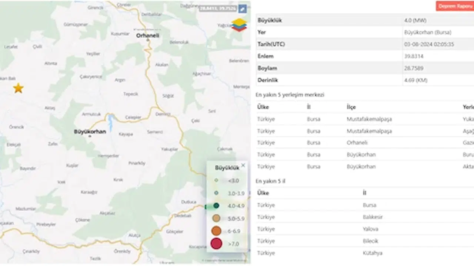The image size is (474, 266).
Task: Click the blue fullscreen expand map icon
Action: (x=242, y=9)
